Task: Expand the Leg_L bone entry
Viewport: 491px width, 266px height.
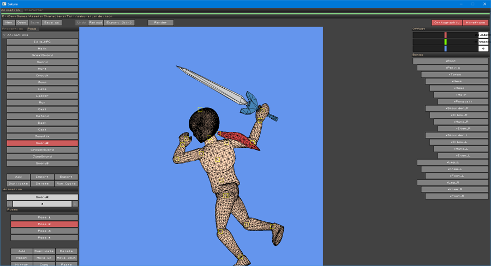Action: [x=452, y=162]
